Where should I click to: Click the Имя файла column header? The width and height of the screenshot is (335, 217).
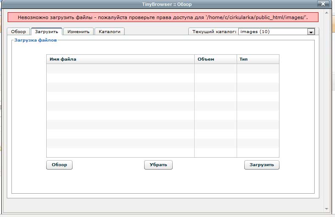pos(120,59)
